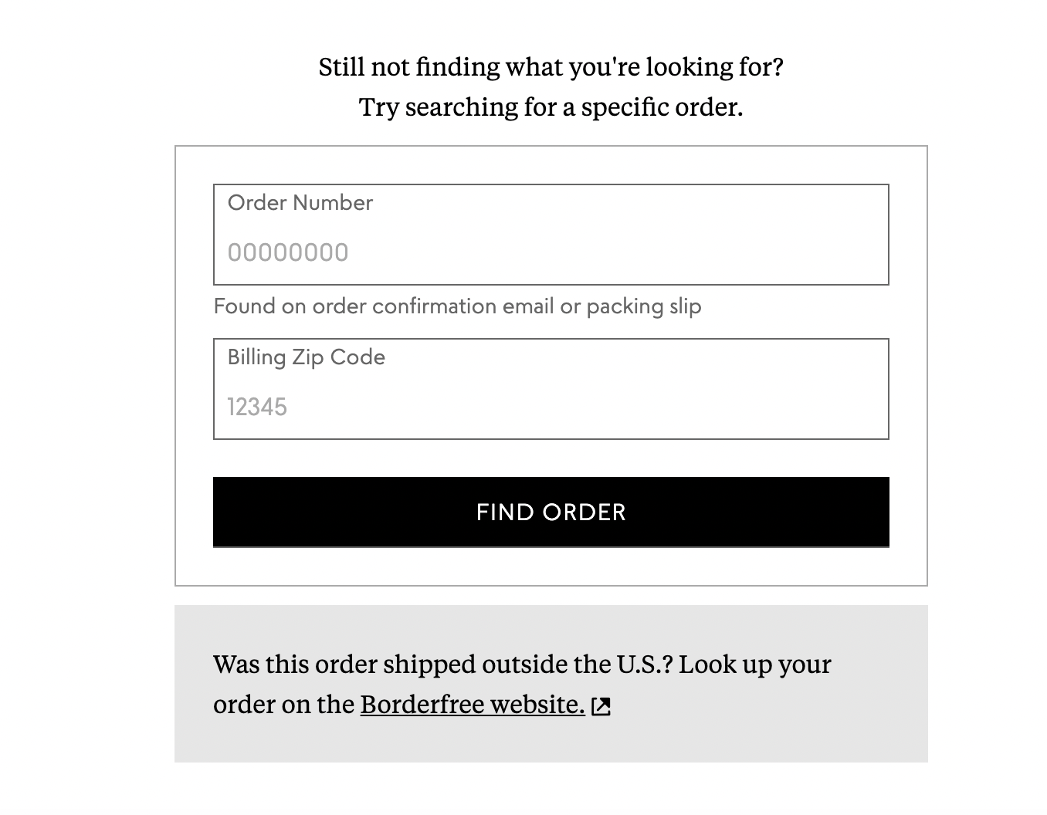This screenshot has width=1047, height=815.
Task: Focus the Billing Zip Code input field
Action: pyautogui.click(x=551, y=389)
